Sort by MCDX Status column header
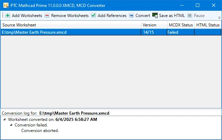The image size is (222, 140). click(181, 25)
